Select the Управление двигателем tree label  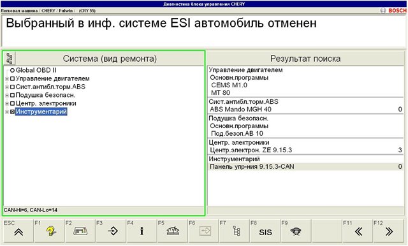coord(52,78)
